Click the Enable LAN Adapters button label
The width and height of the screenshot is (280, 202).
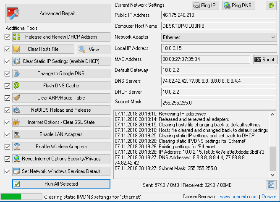click(x=61, y=134)
